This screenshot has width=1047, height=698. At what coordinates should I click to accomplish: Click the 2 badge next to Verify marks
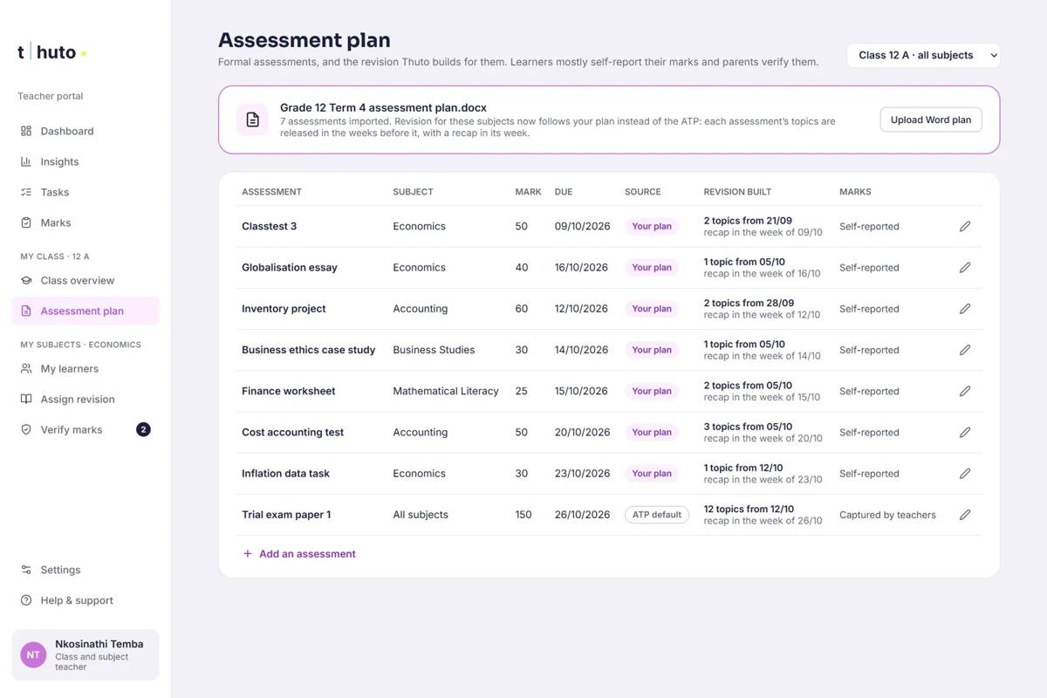coord(143,429)
